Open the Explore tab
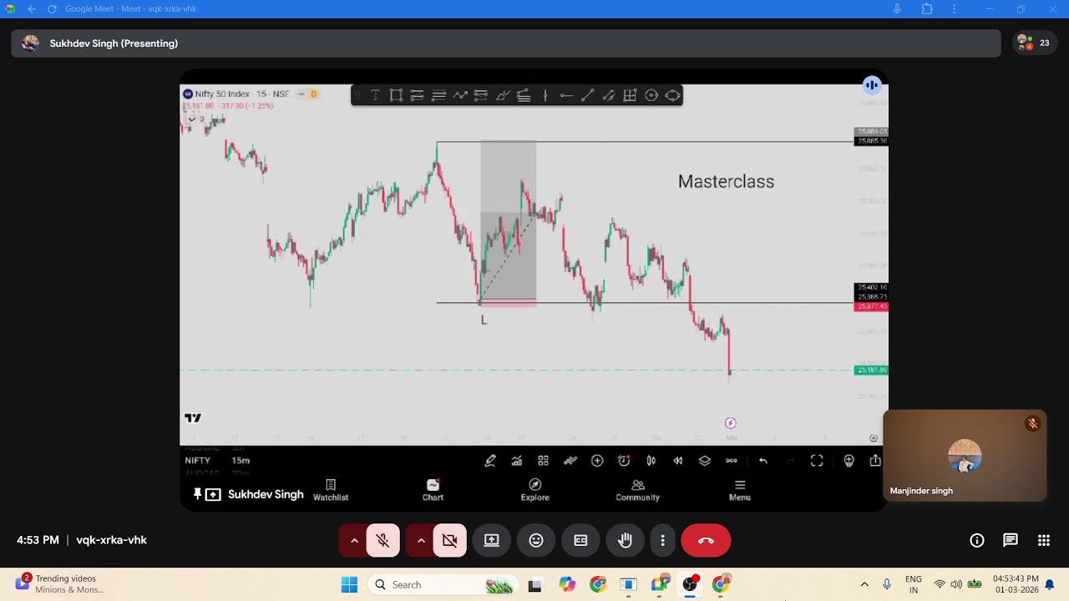Image resolution: width=1069 pixels, height=601 pixels. pos(535,490)
